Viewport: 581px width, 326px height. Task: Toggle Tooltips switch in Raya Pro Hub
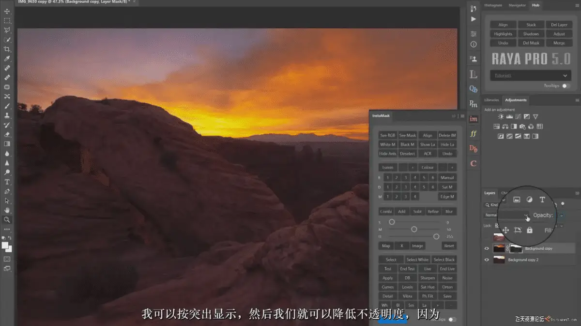coord(565,85)
